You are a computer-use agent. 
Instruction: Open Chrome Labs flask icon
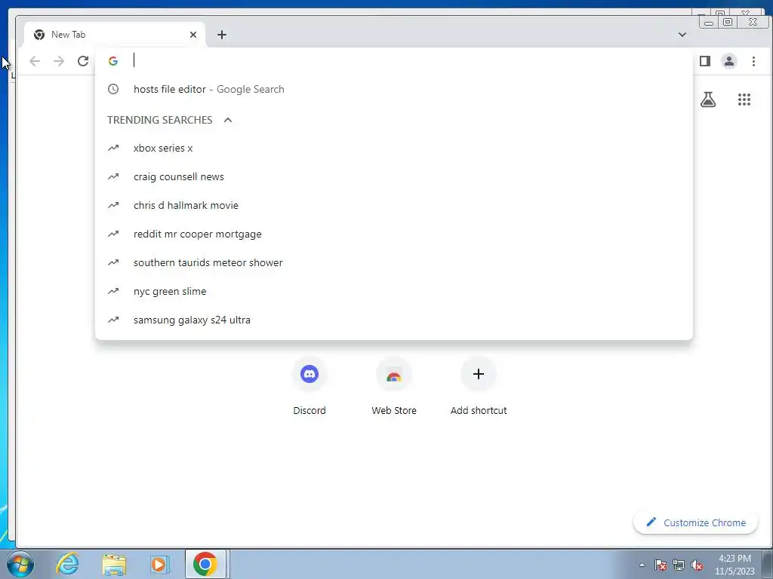(708, 100)
